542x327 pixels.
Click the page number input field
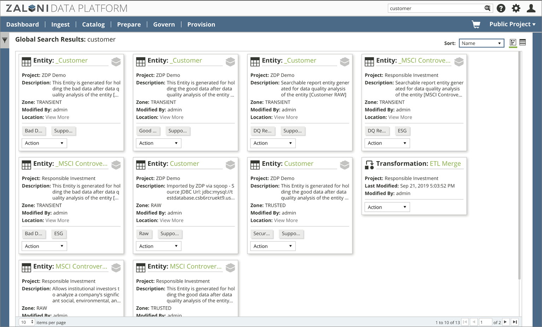pos(485,322)
